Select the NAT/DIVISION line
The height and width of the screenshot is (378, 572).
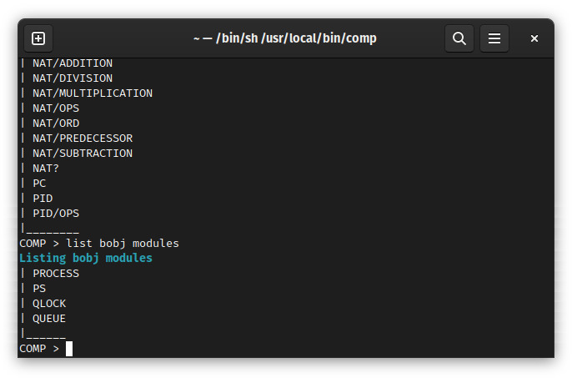(x=73, y=78)
